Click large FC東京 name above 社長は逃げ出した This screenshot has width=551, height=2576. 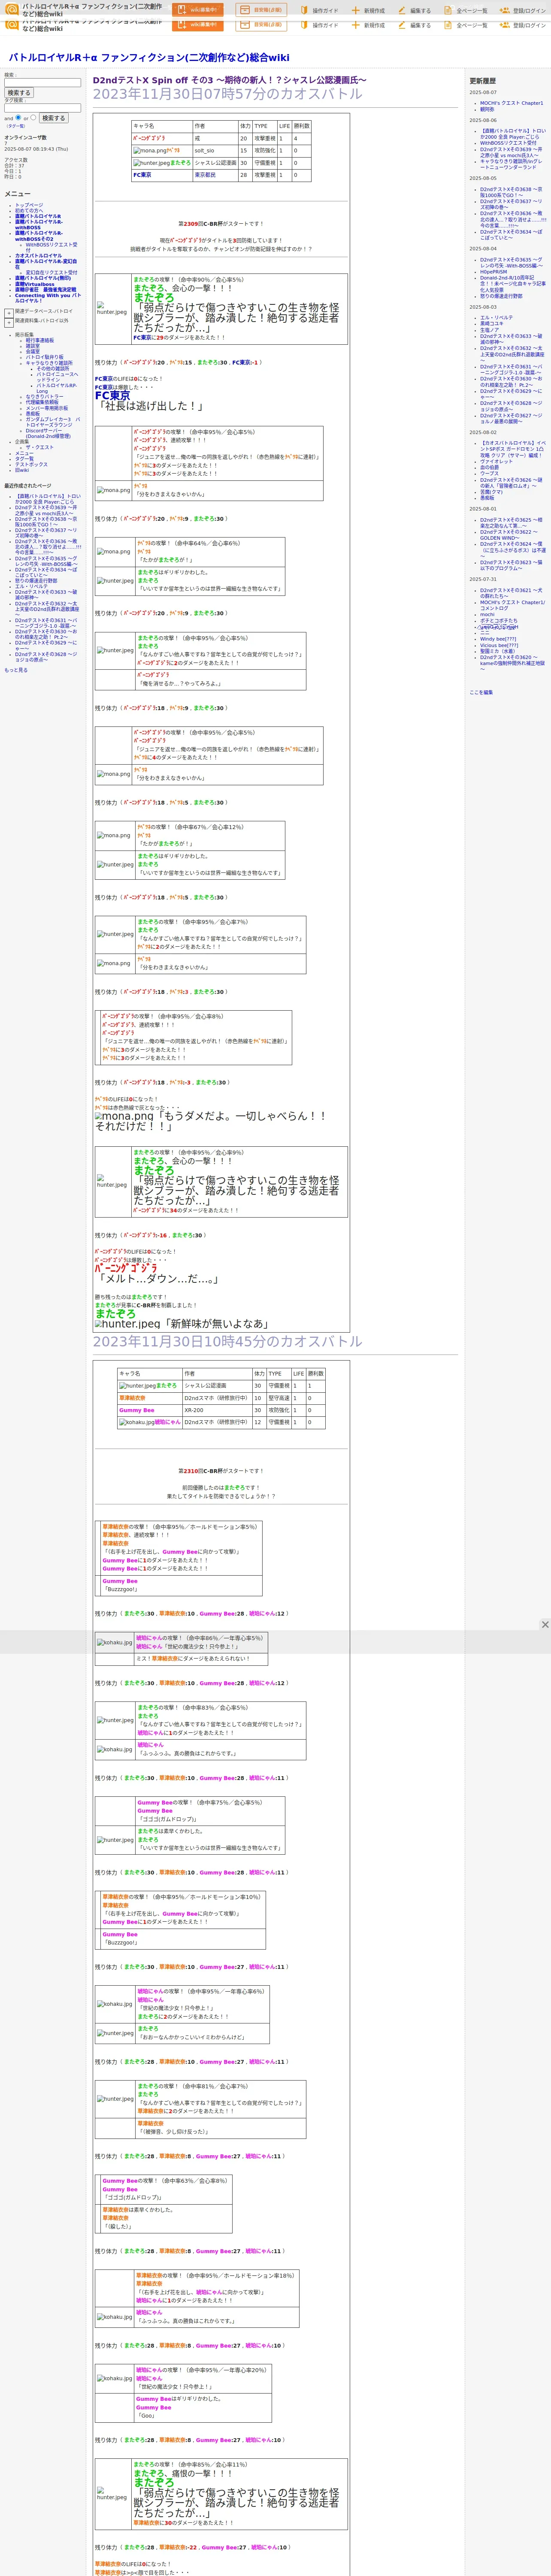point(112,396)
